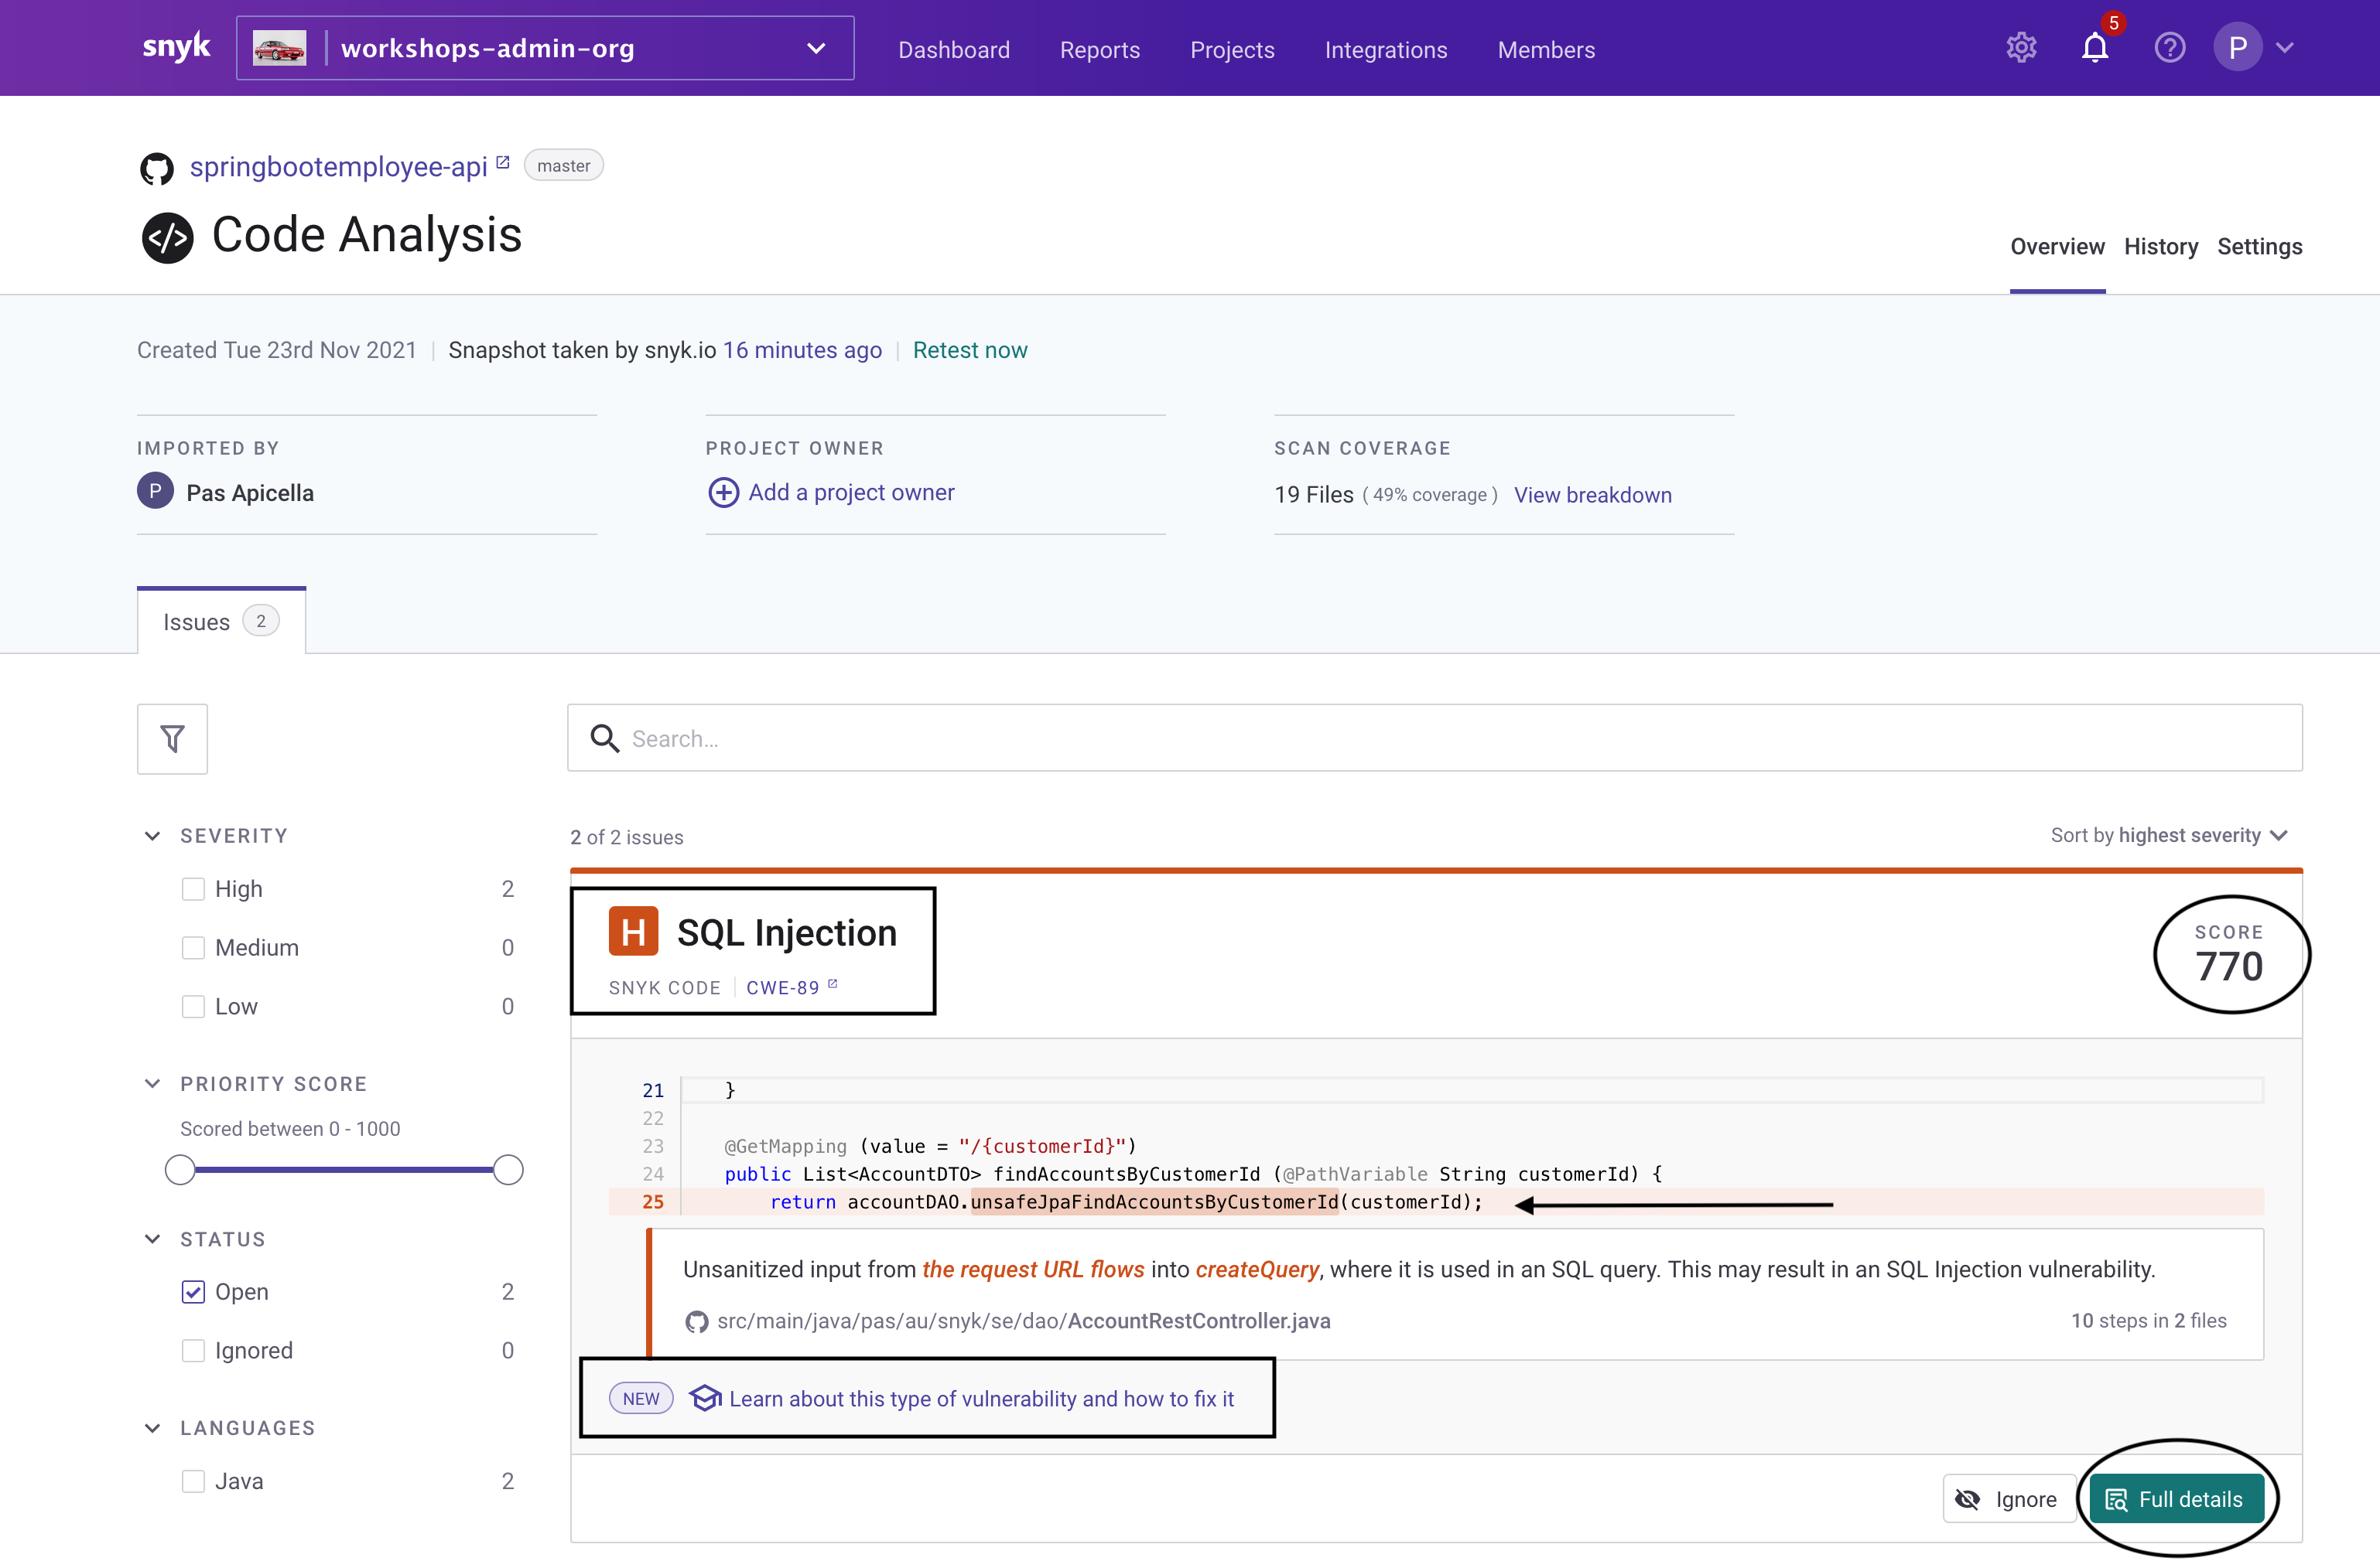
Task: Click code line number 25
Action: (x=652, y=1201)
